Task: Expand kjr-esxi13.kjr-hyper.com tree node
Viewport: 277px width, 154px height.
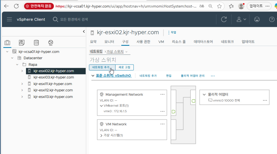Action: pos(22,96)
